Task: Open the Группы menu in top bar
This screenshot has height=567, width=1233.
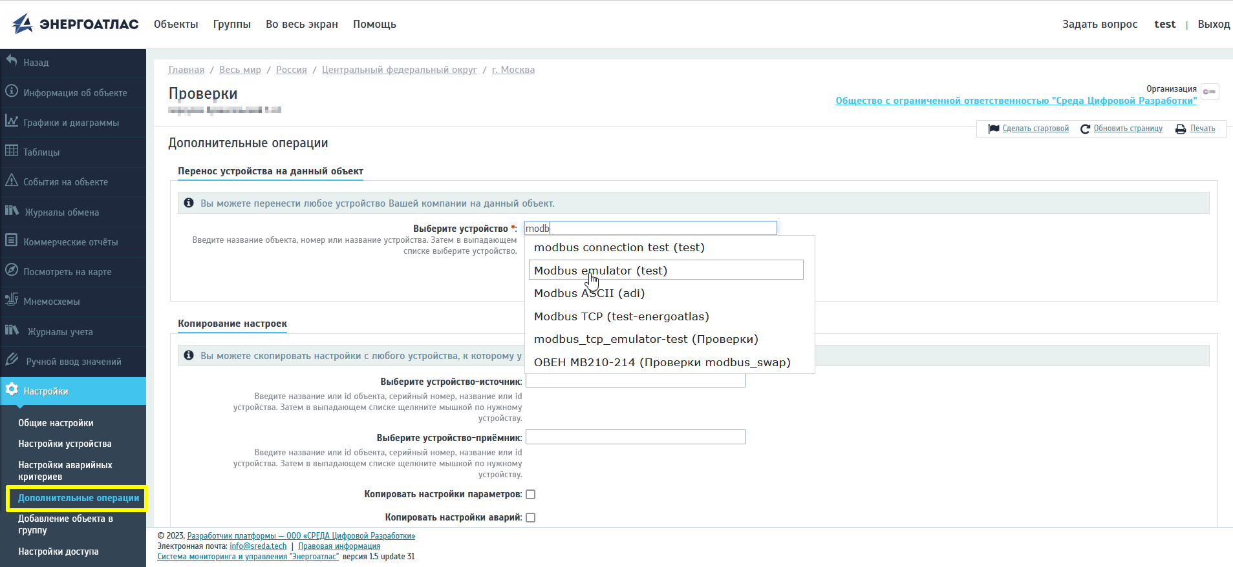Action: coord(231,25)
